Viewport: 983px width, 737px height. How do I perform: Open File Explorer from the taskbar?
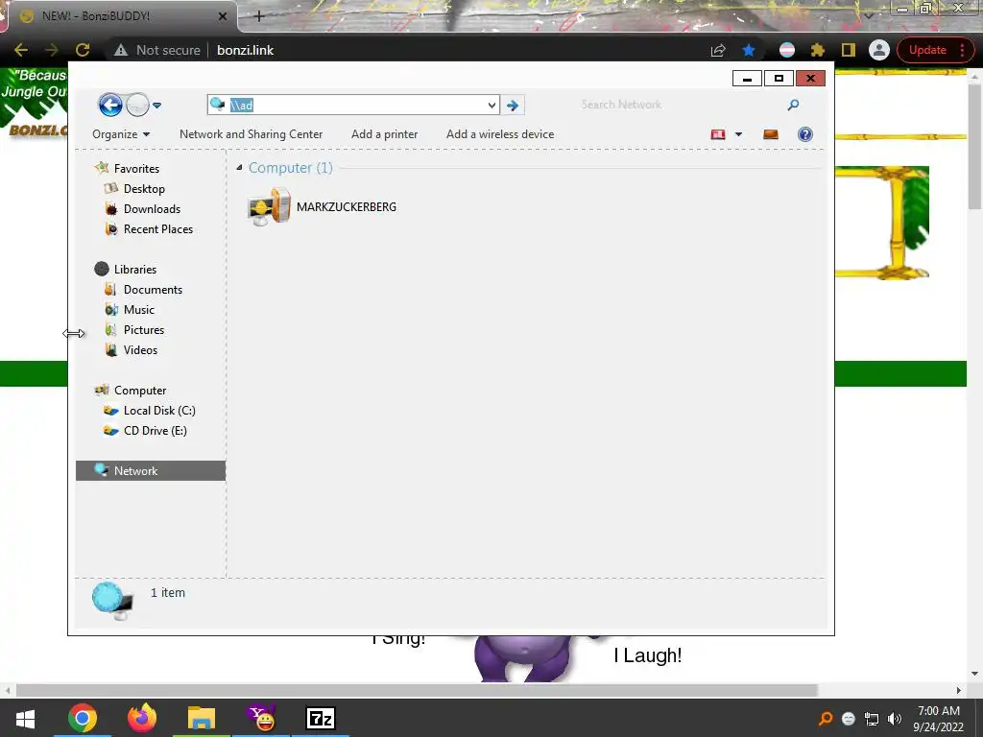coord(202,718)
